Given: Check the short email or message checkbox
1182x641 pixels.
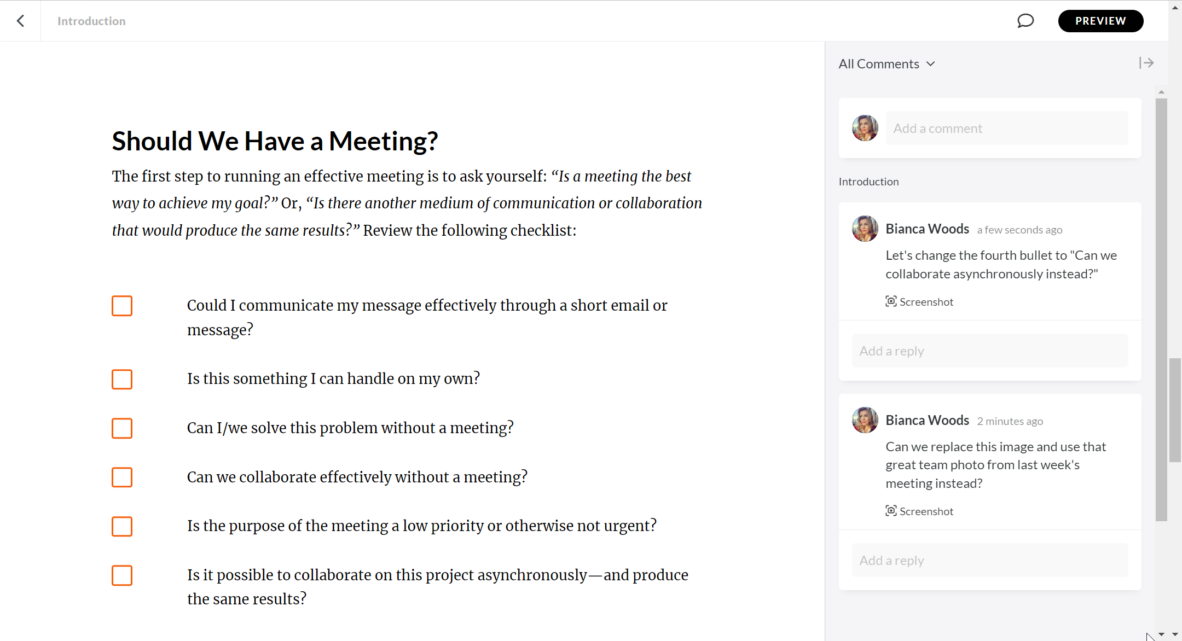Looking at the screenshot, I should point(121,306).
